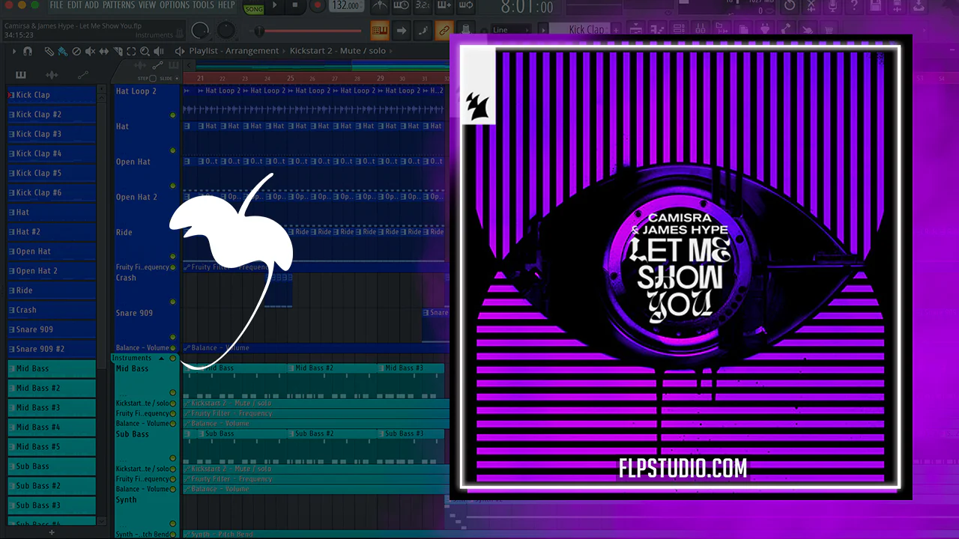
Task: Select the playlist Delete tool
Action: pyautogui.click(x=76, y=52)
